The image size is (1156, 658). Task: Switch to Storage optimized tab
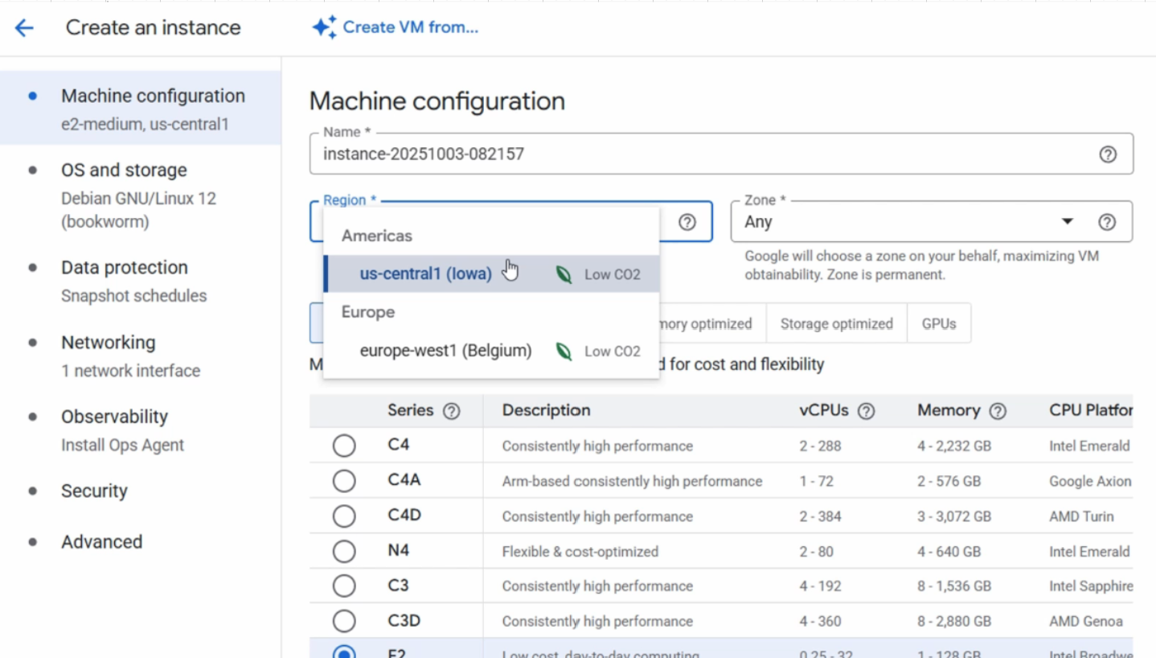(836, 323)
